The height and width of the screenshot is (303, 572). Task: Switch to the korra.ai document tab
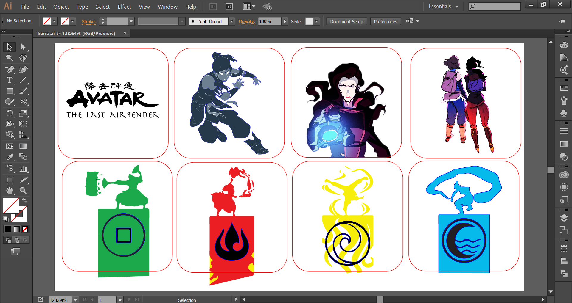(76, 33)
